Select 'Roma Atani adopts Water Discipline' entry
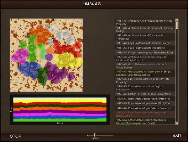Viewport: 188px width, 142px height. pyautogui.click(x=145, y=103)
